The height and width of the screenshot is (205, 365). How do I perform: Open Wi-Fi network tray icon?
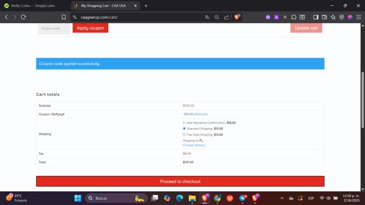pyautogui.click(x=322, y=198)
